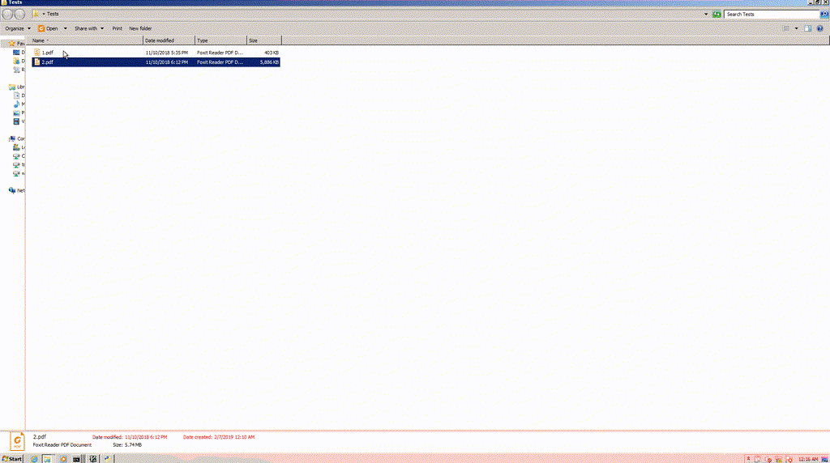Open Help via the question mark icon

(820, 28)
